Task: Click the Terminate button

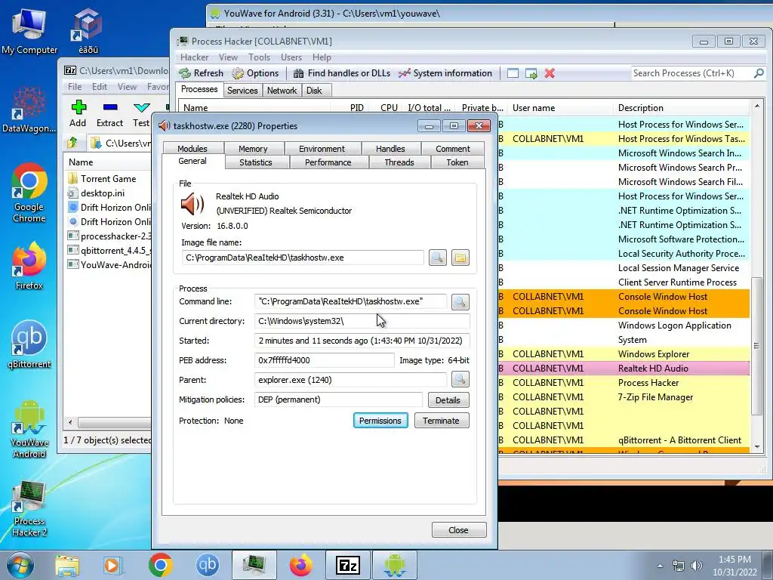Action: [x=441, y=420]
